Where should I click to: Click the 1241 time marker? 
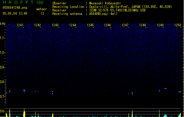click(20, 25)
